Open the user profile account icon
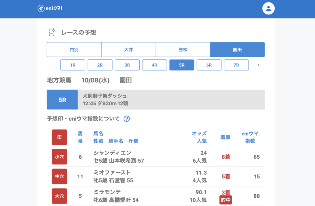This screenshot has width=315, height=206. (268, 9)
